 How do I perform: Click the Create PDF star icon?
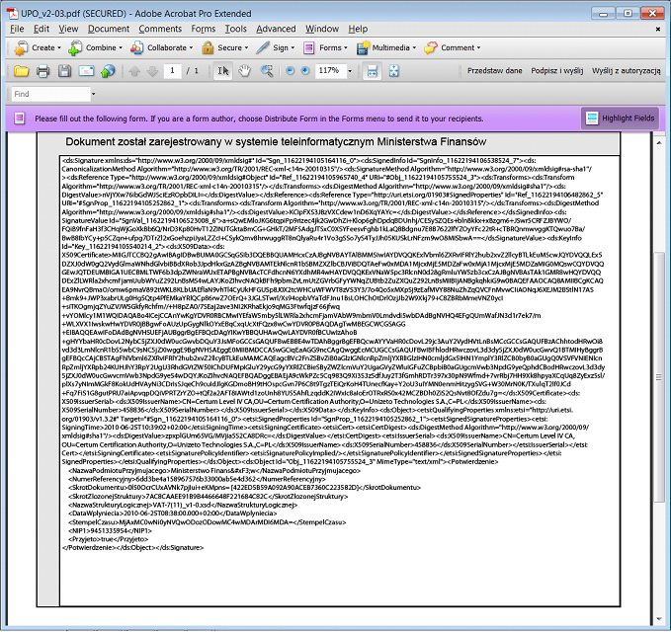click(x=21, y=47)
